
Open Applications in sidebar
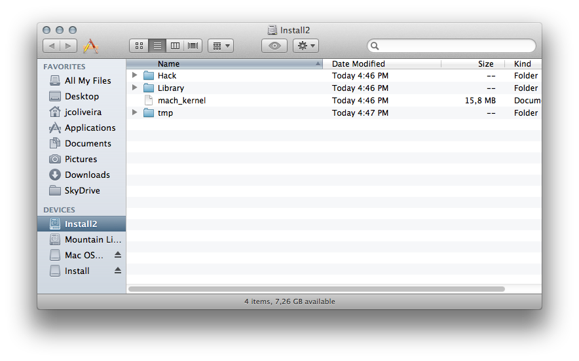pos(82,128)
